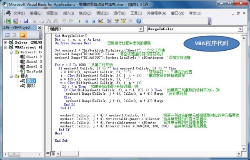250x160 pixels.
Task: Click the Reset stop square icon
Action: click(x=94, y=21)
